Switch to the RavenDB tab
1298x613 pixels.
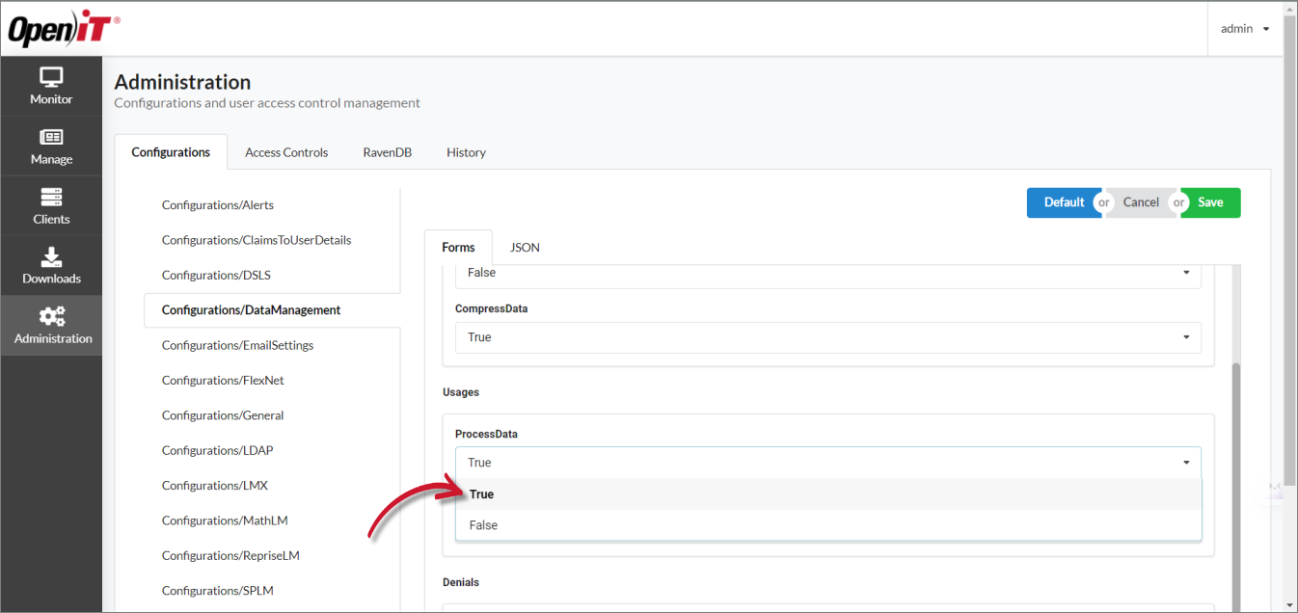pos(388,152)
